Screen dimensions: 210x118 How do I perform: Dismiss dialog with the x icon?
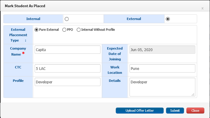point(203,8)
